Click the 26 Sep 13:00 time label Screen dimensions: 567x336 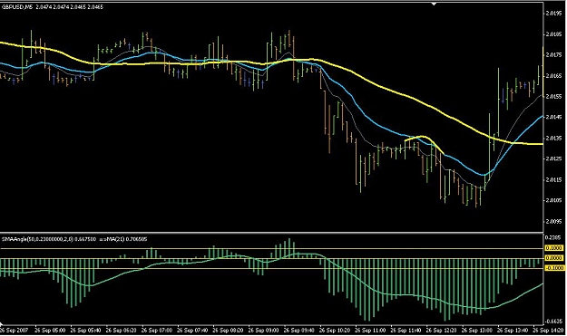(x=477, y=331)
